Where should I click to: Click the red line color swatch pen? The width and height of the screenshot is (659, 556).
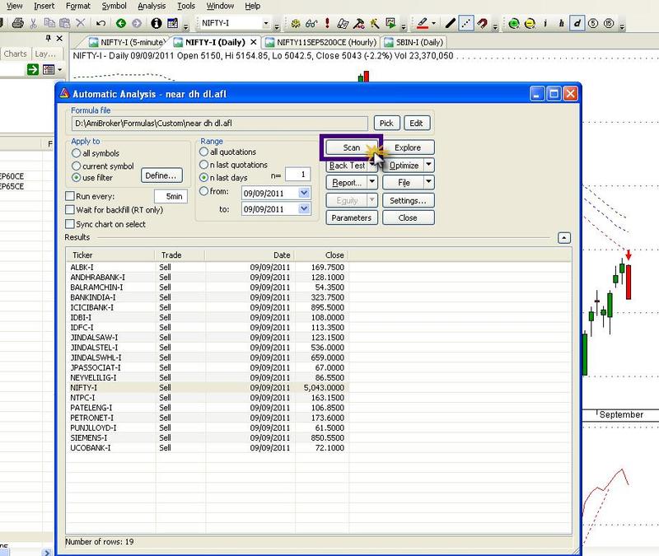(422, 24)
